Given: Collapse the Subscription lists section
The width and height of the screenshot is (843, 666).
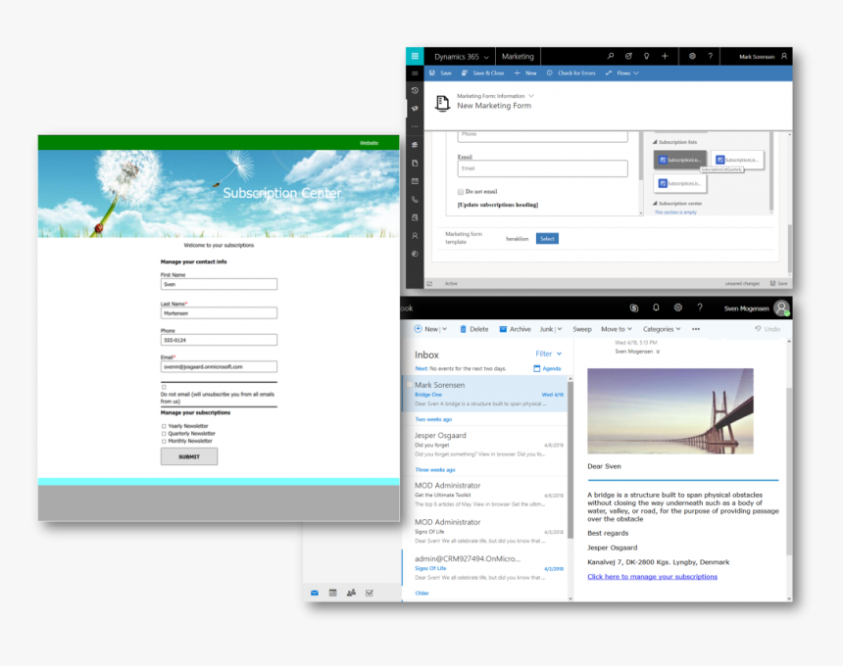Looking at the screenshot, I should 655,142.
